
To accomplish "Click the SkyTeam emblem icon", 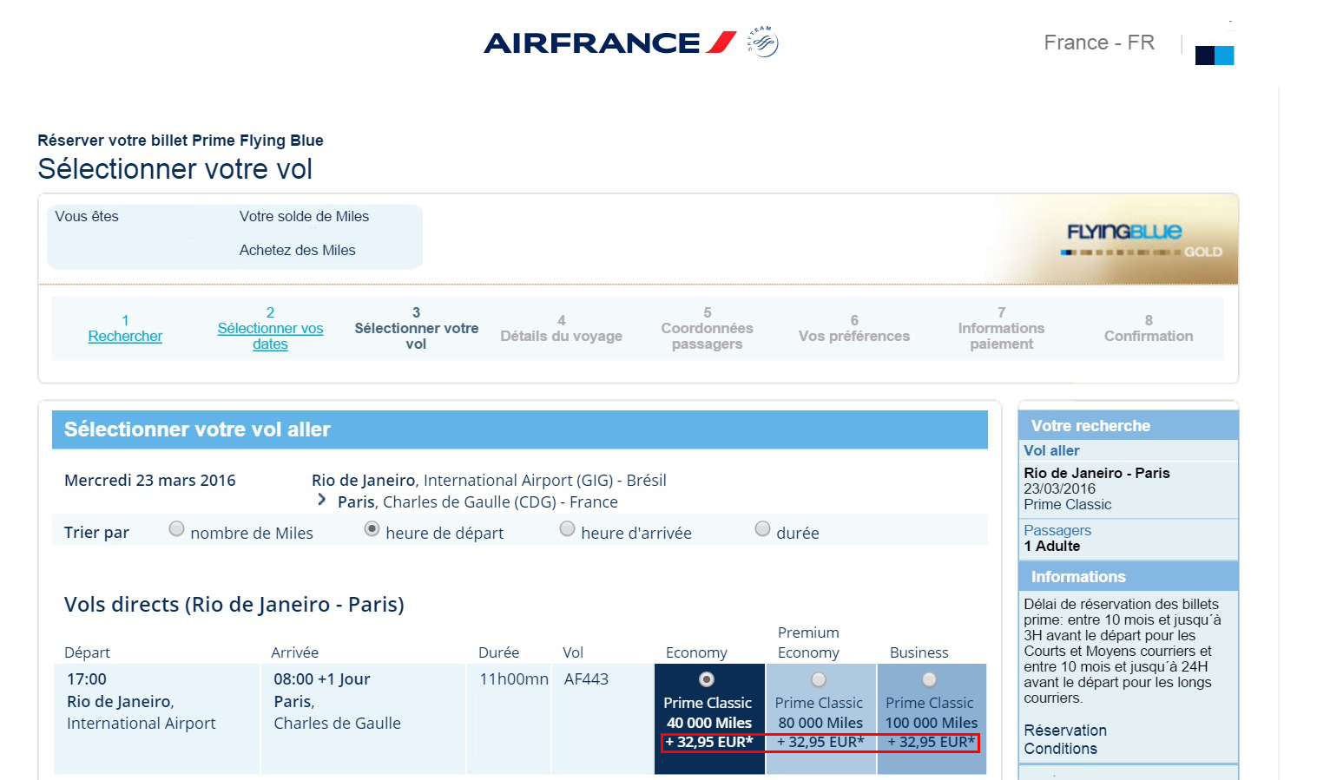I will coord(764,41).
